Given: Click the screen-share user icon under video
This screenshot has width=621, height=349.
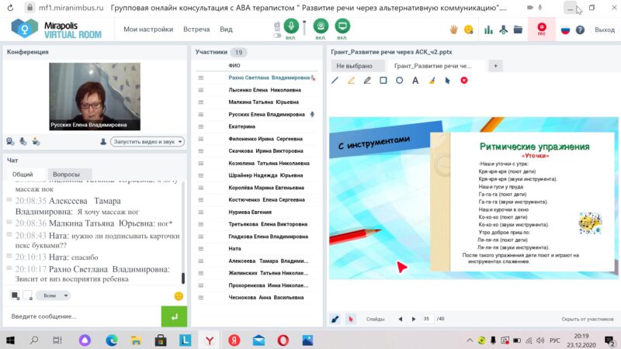Looking at the screenshot, I should (36, 141).
